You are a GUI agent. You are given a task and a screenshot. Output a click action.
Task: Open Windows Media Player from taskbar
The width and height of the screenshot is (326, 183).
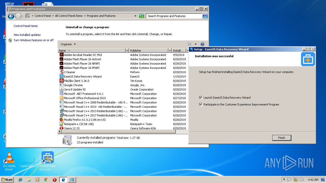click(37, 179)
